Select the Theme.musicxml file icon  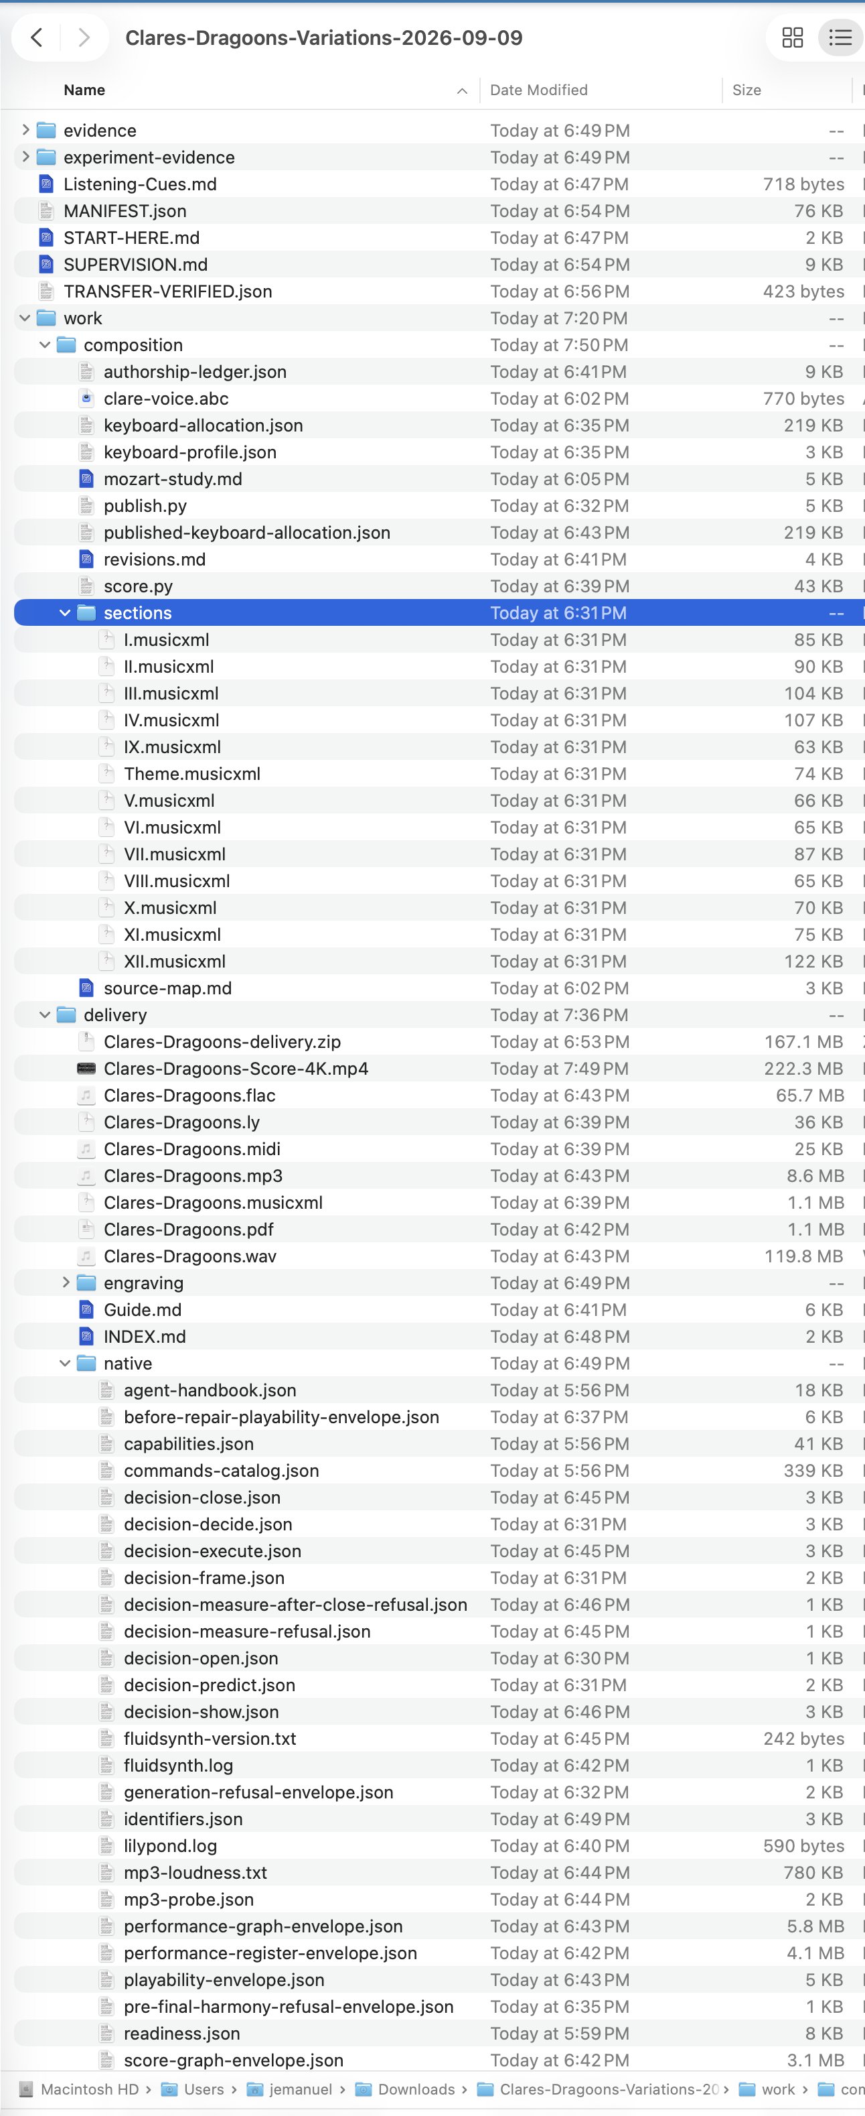point(106,774)
